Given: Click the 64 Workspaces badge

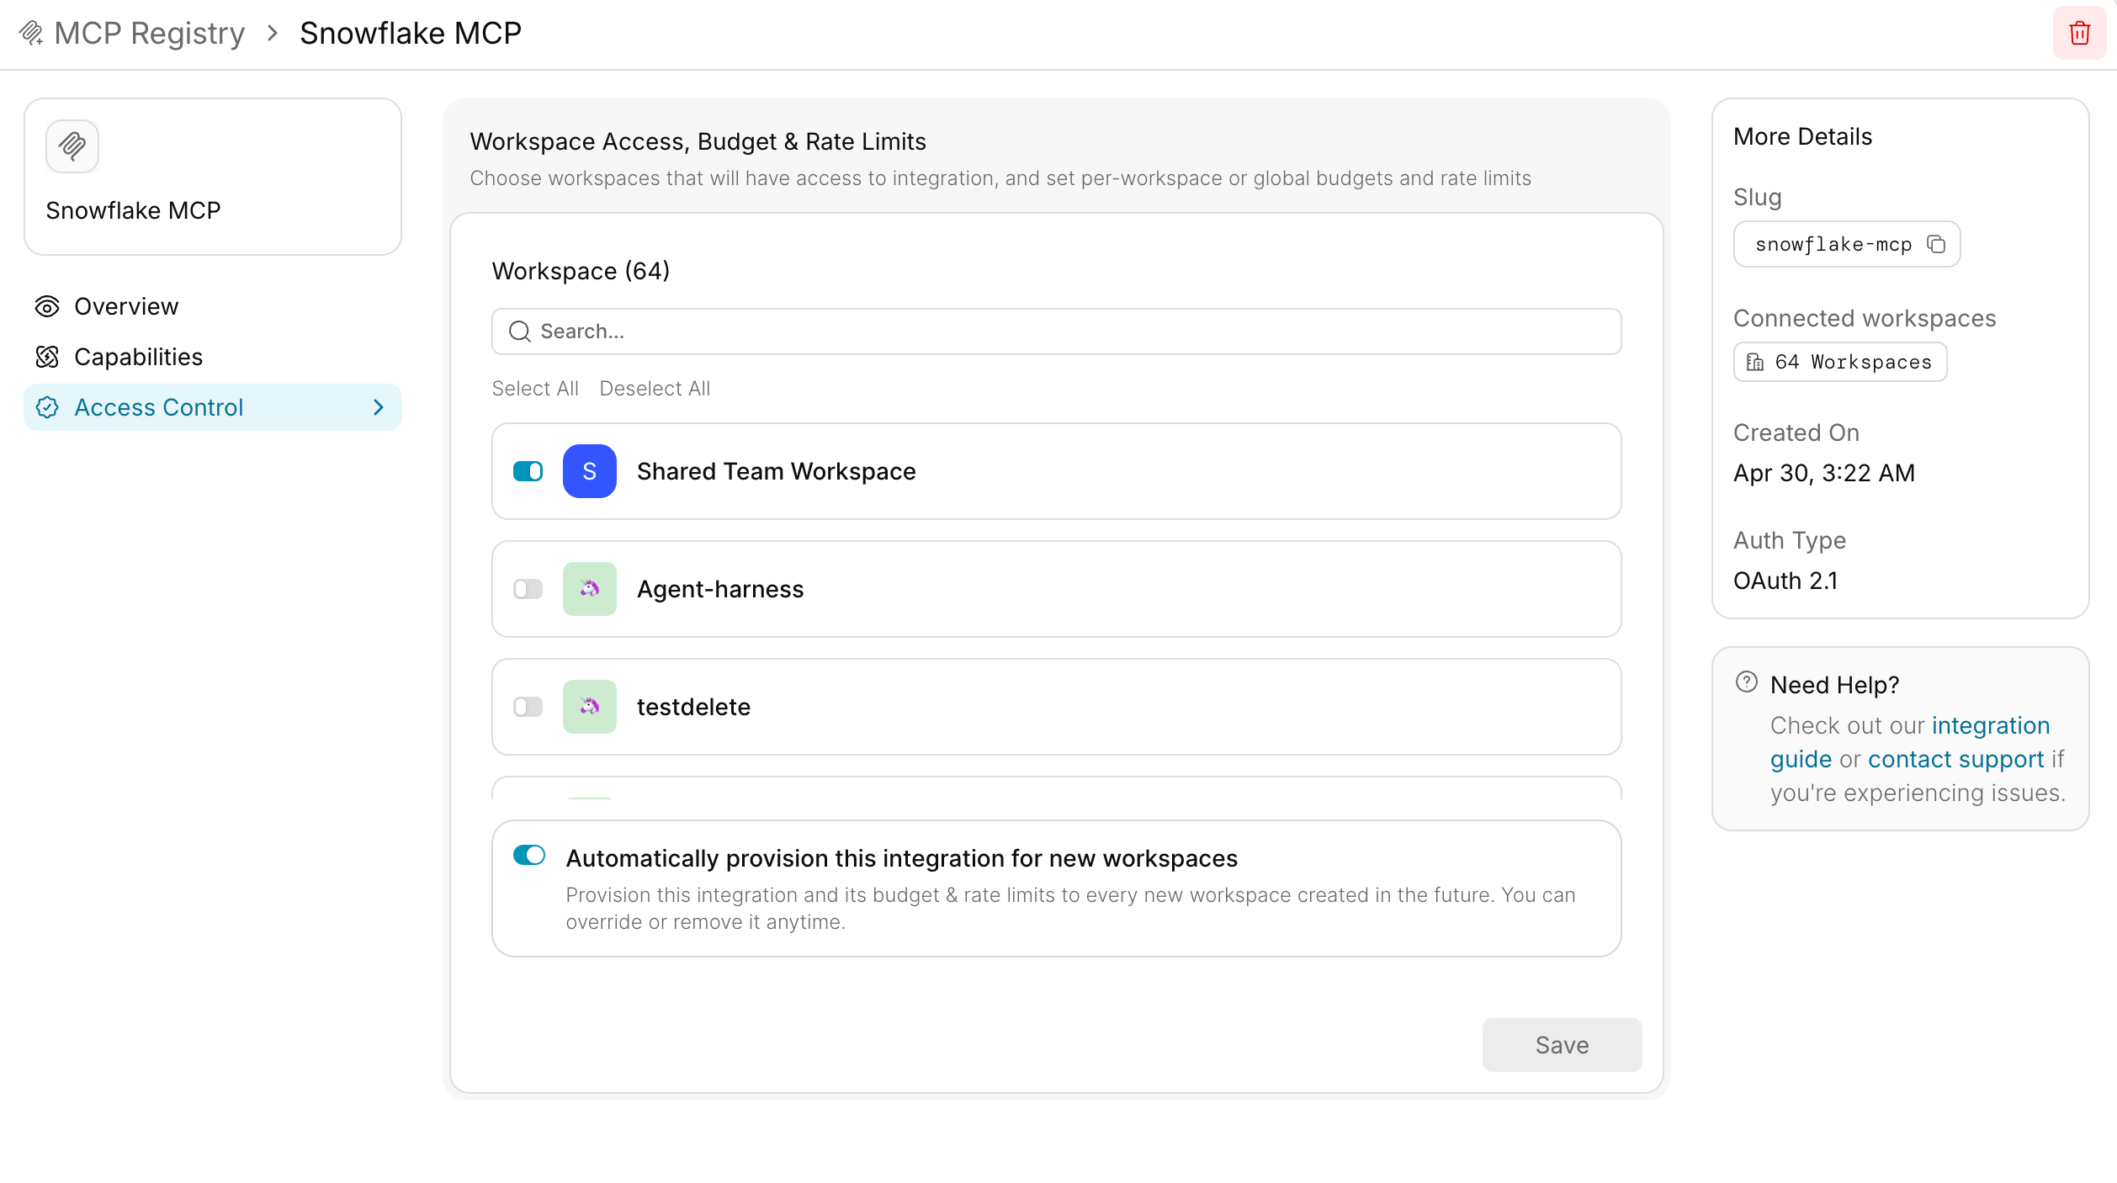Looking at the screenshot, I should (x=1840, y=362).
